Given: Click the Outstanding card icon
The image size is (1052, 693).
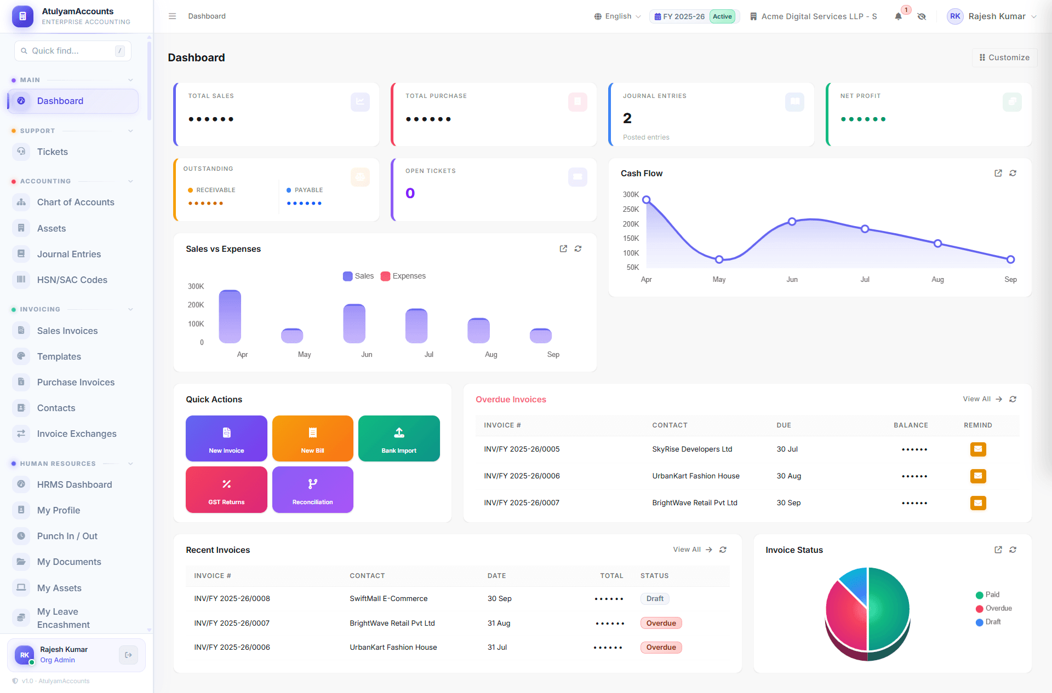Looking at the screenshot, I should coord(360,177).
